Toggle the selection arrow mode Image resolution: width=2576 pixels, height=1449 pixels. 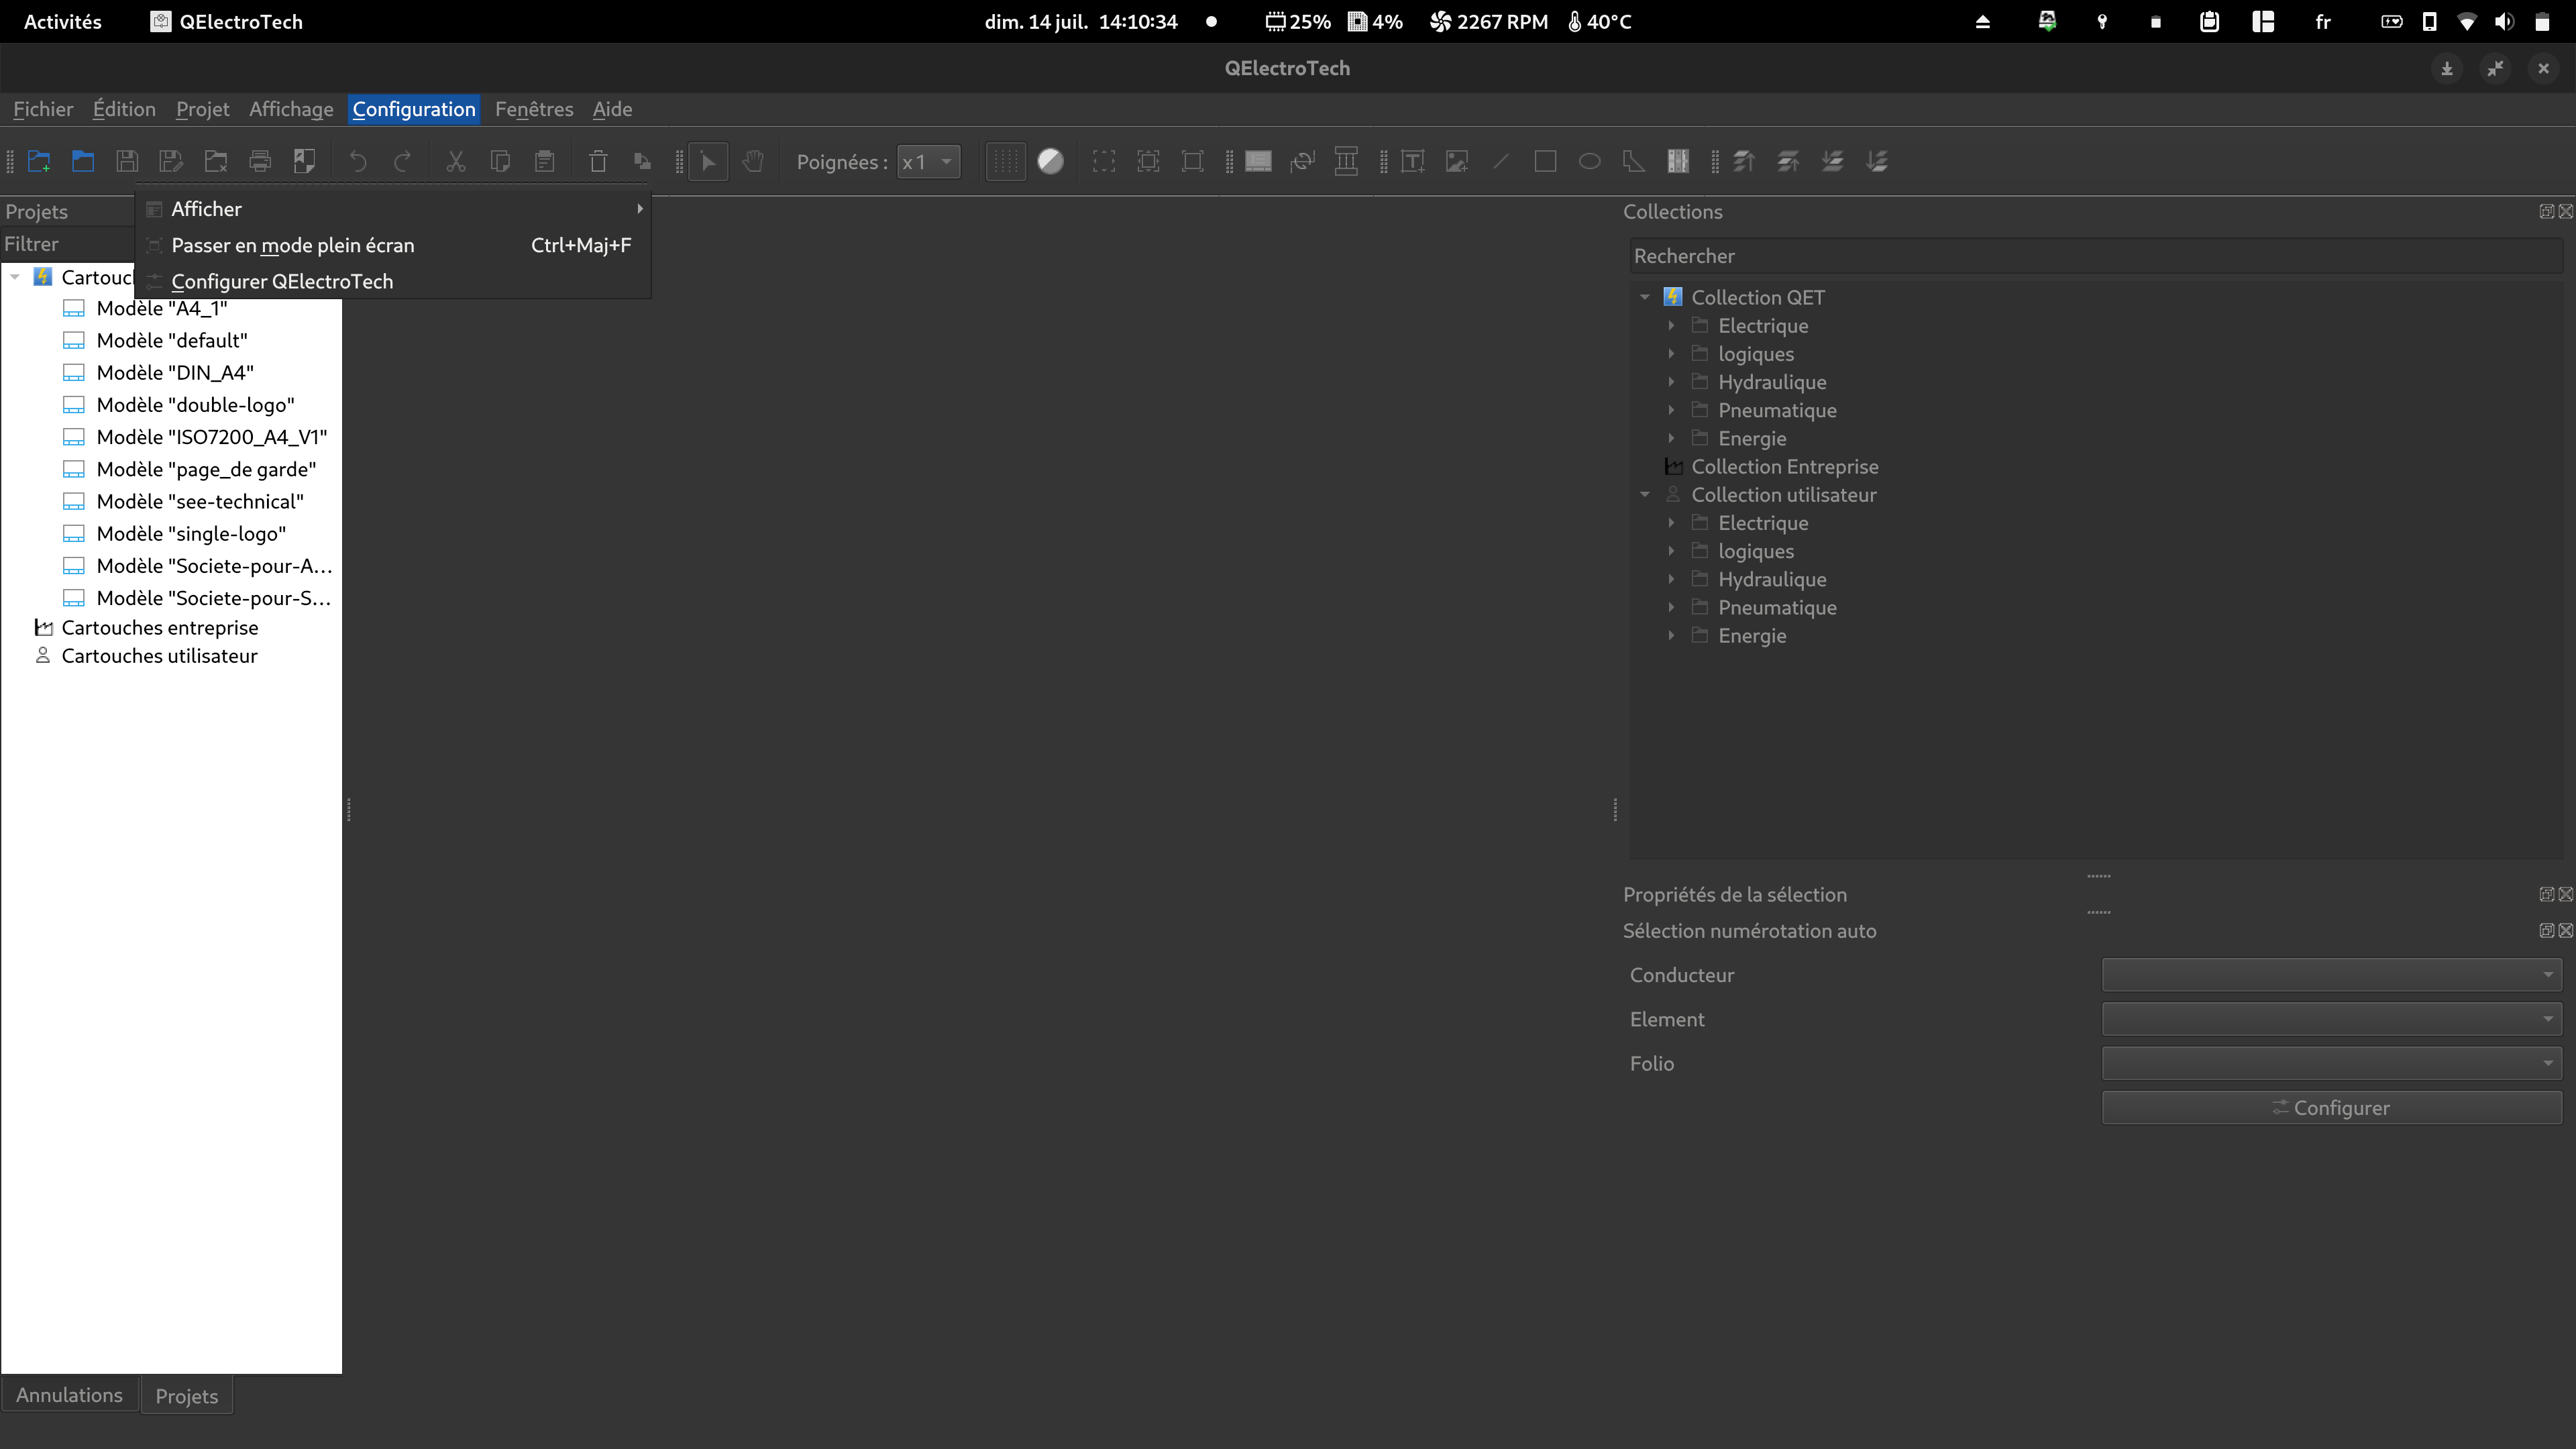point(708,161)
